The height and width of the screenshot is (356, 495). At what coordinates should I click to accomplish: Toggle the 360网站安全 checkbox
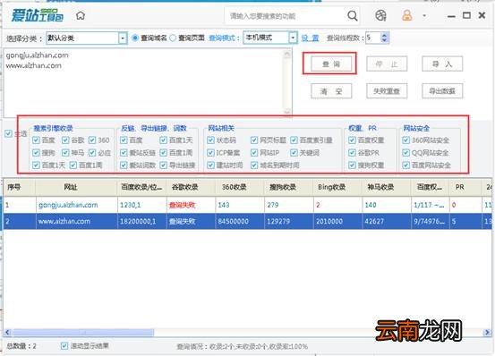point(406,140)
